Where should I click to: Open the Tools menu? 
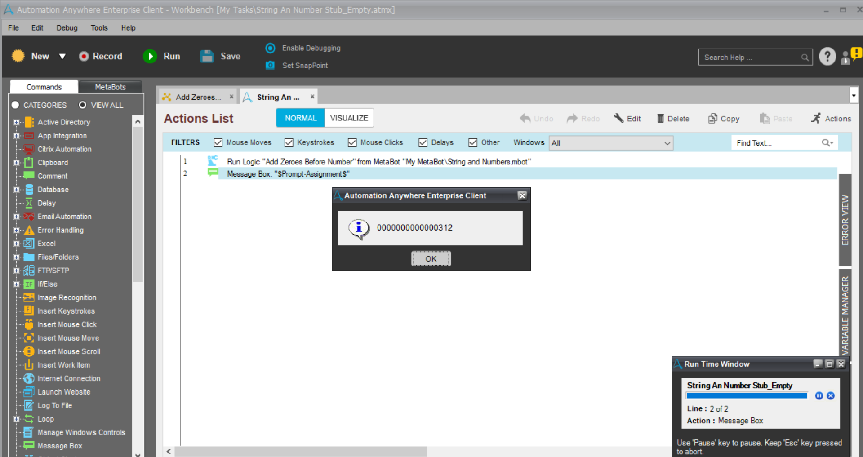click(x=99, y=28)
